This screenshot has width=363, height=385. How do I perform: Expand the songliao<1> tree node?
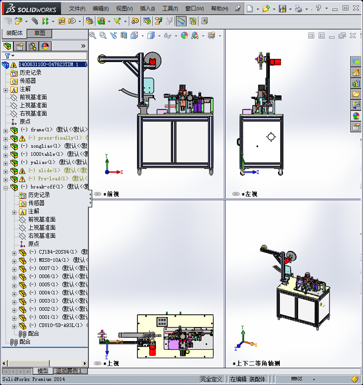tap(5, 147)
